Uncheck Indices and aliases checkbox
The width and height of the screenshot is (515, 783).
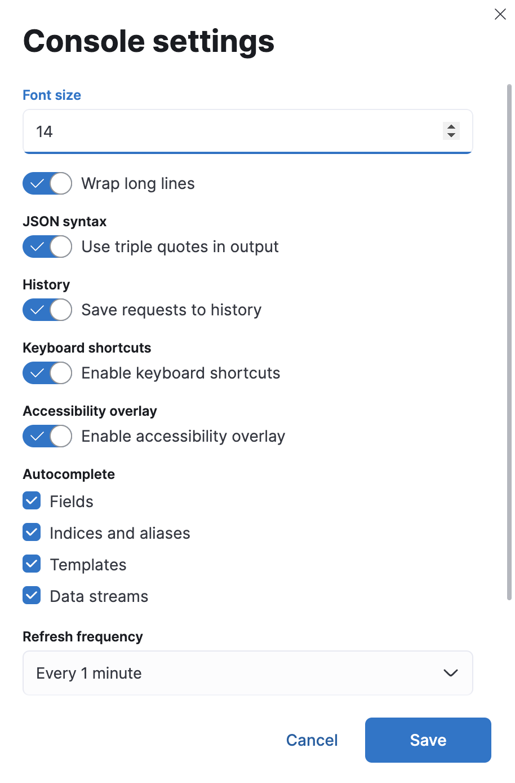pyautogui.click(x=32, y=533)
